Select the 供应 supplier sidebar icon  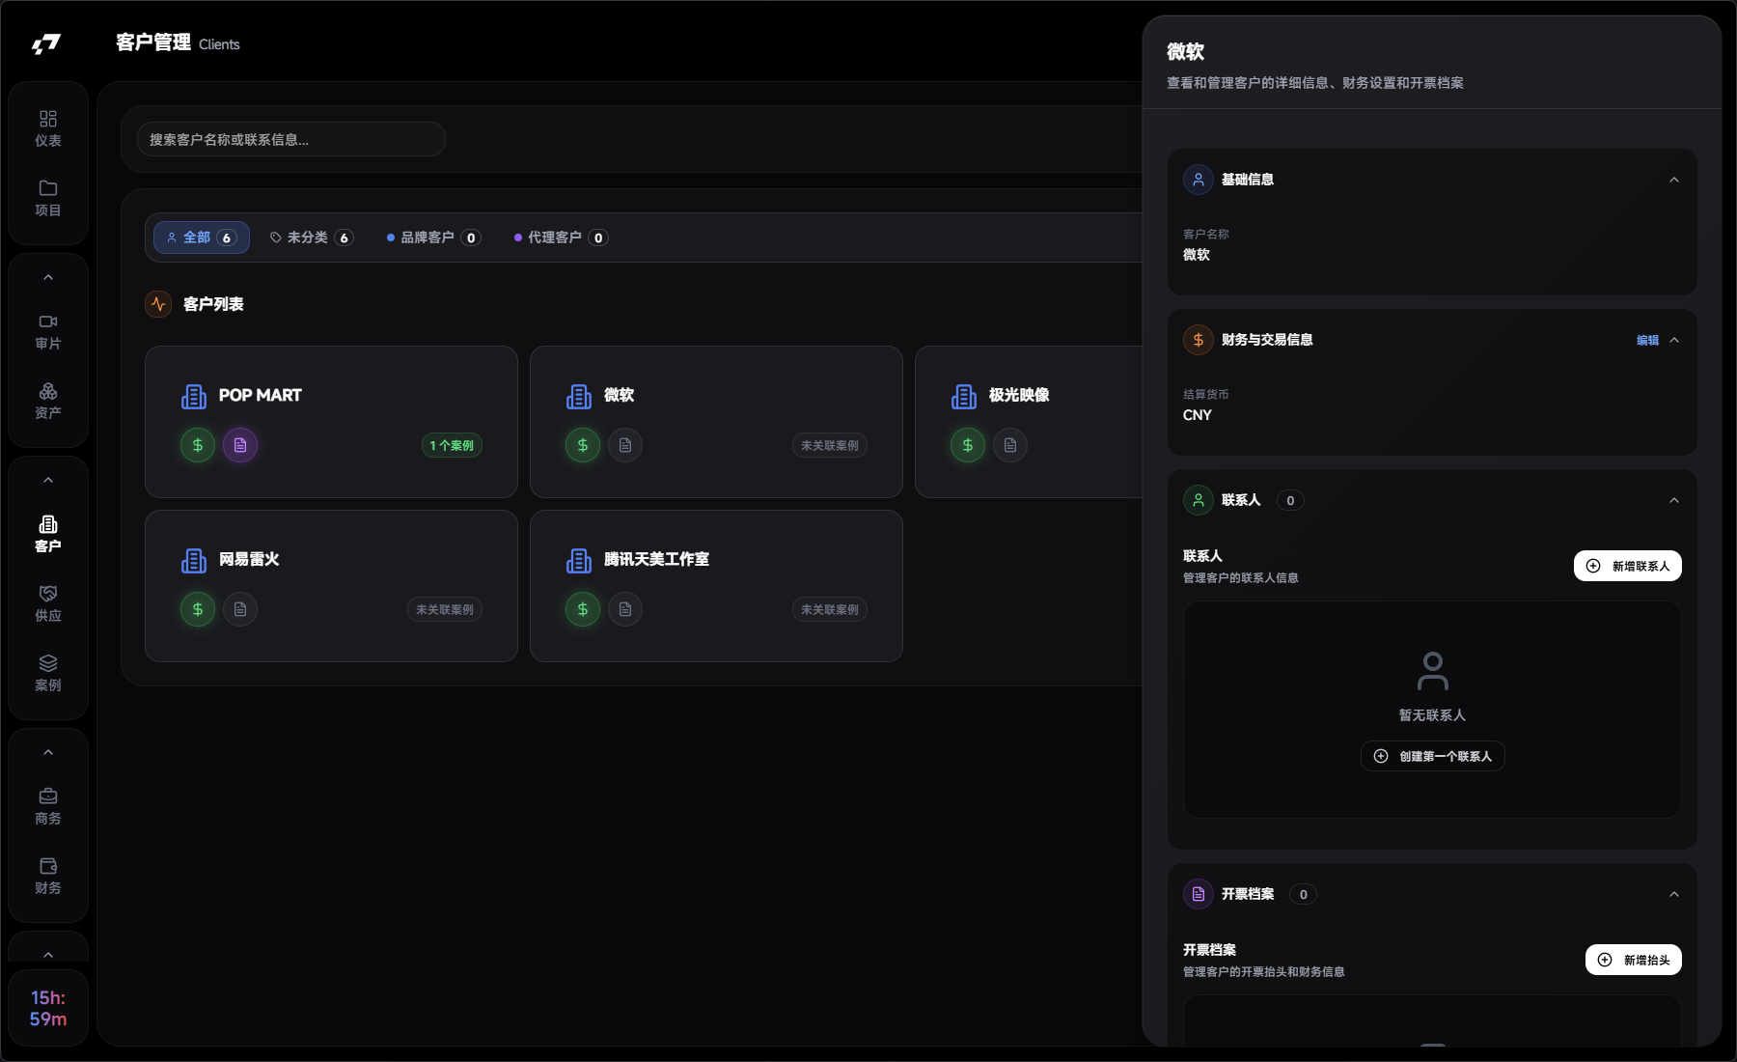[x=48, y=603]
